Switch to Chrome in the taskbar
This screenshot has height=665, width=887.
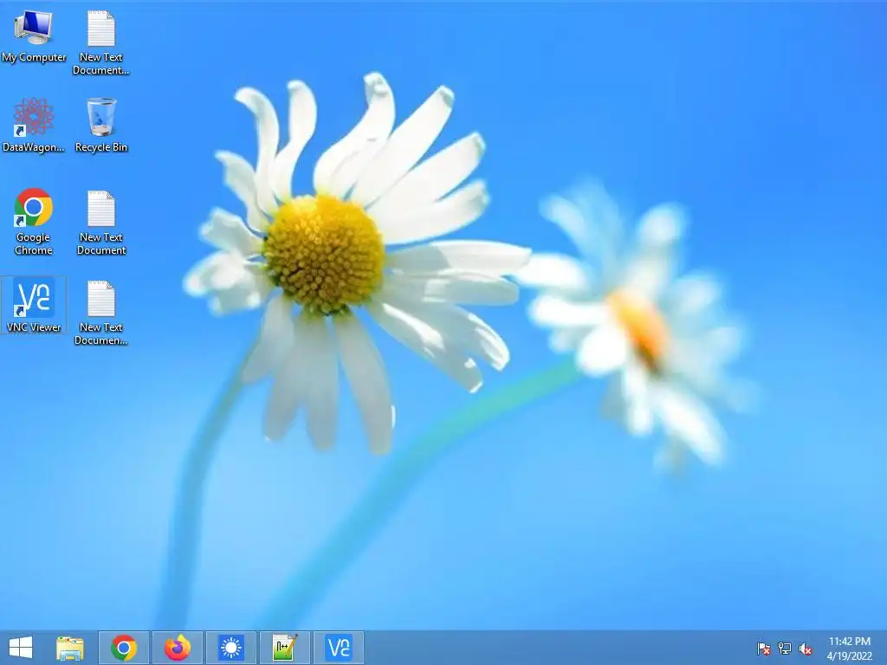(x=124, y=648)
